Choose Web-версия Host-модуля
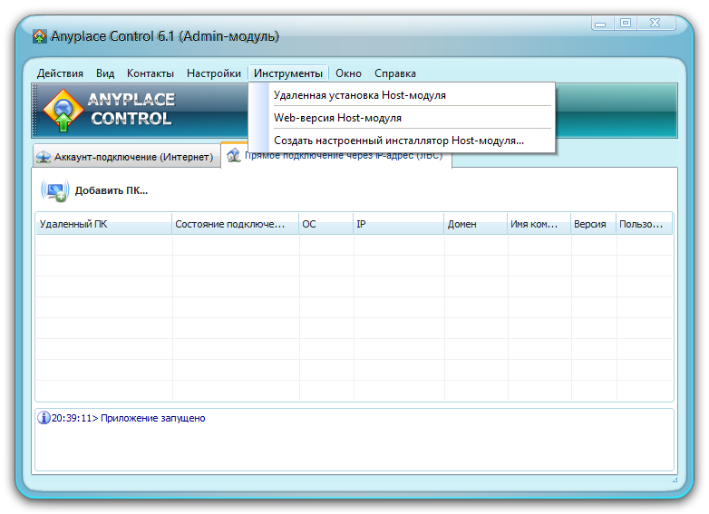The image size is (709, 514). tap(402, 118)
